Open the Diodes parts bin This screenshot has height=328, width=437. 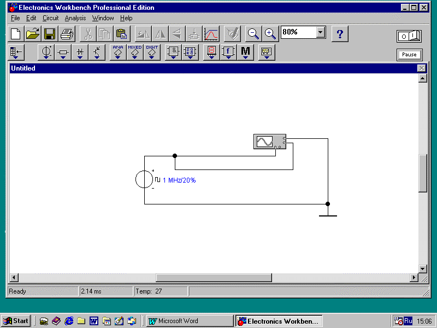(80, 52)
